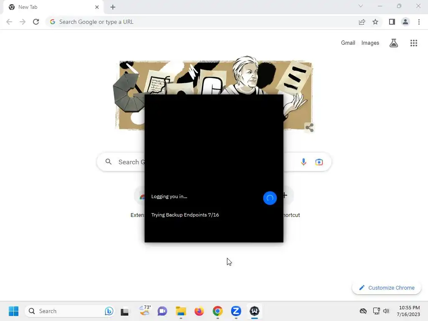
Task: Open the weather widget showing 73°
Action: pyautogui.click(x=145, y=311)
